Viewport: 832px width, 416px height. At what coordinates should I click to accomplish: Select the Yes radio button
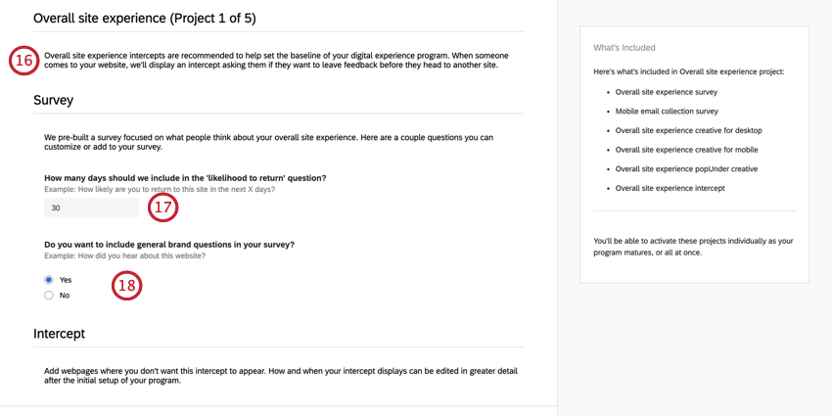coord(49,280)
